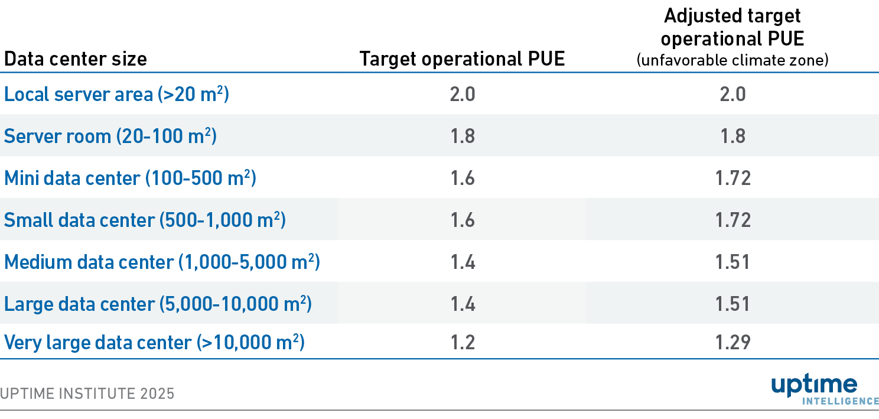This screenshot has width=879, height=419.
Task: Select 'Large data center (5,000-10,000 m²)' label
Action: coord(158,304)
